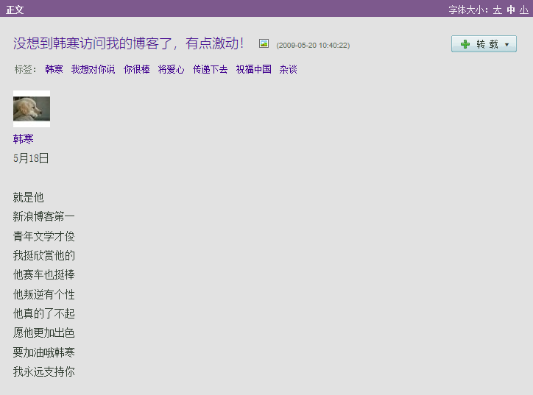The image size is (533, 395).
Task: Click the 5月18日 date text
Action: pos(31,158)
